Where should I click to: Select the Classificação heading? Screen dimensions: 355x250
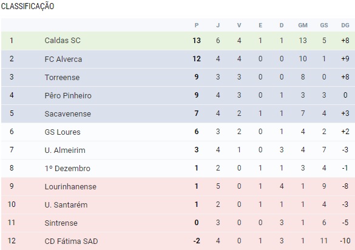tap(28, 6)
